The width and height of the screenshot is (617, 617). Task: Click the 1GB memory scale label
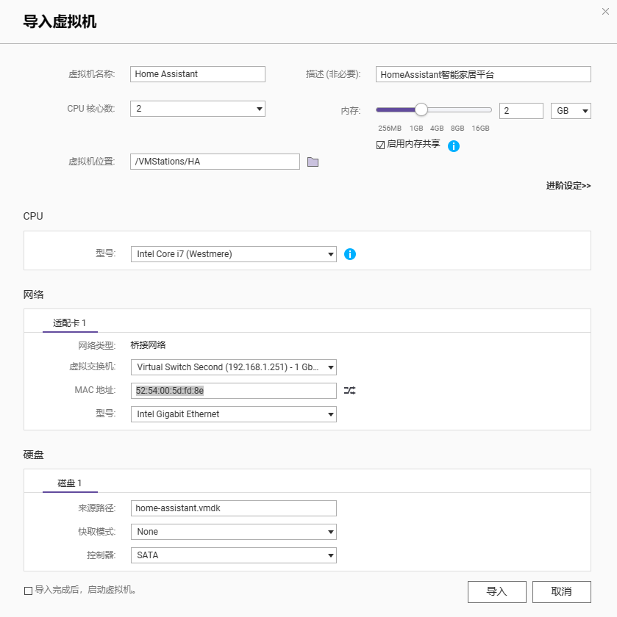[416, 129]
